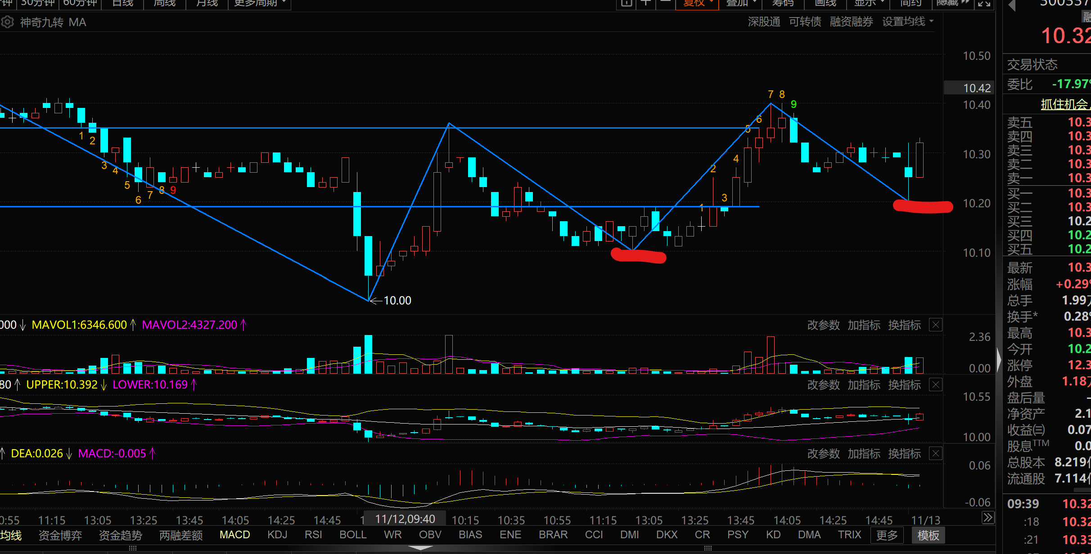Image resolution: width=1091 pixels, height=554 pixels.
Task: Click bottom panel drag handle triangle
Action: pos(420,548)
